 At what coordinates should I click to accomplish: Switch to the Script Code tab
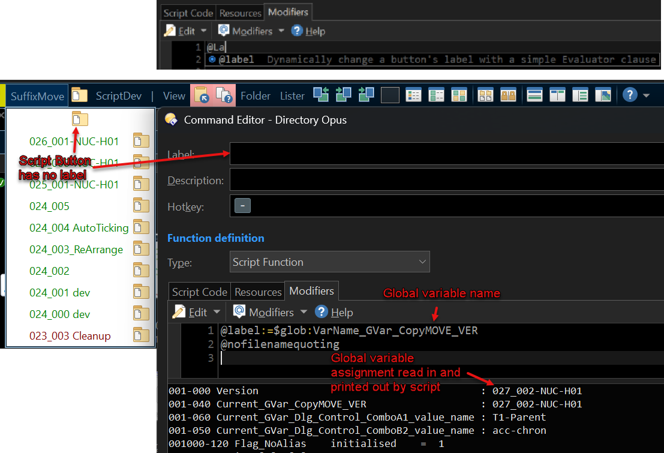(x=199, y=292)
